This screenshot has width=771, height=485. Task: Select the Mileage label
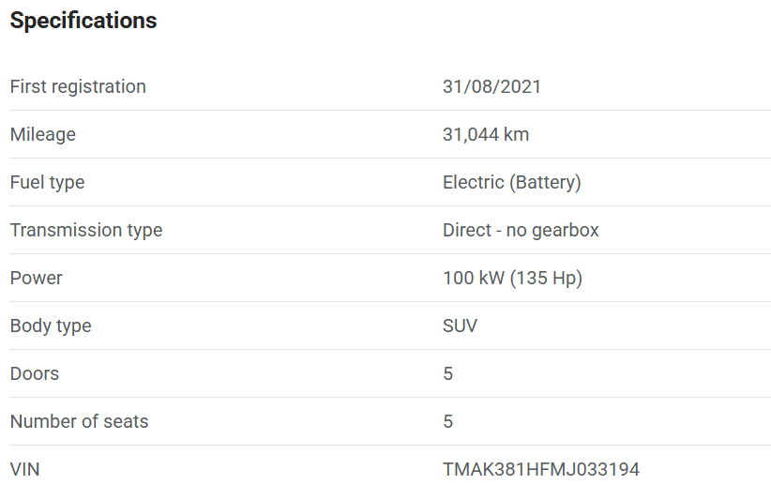(x=43, y=134)
